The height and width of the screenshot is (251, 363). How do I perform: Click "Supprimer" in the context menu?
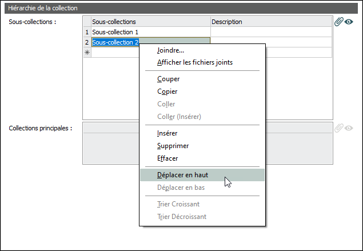click(173, 146)
